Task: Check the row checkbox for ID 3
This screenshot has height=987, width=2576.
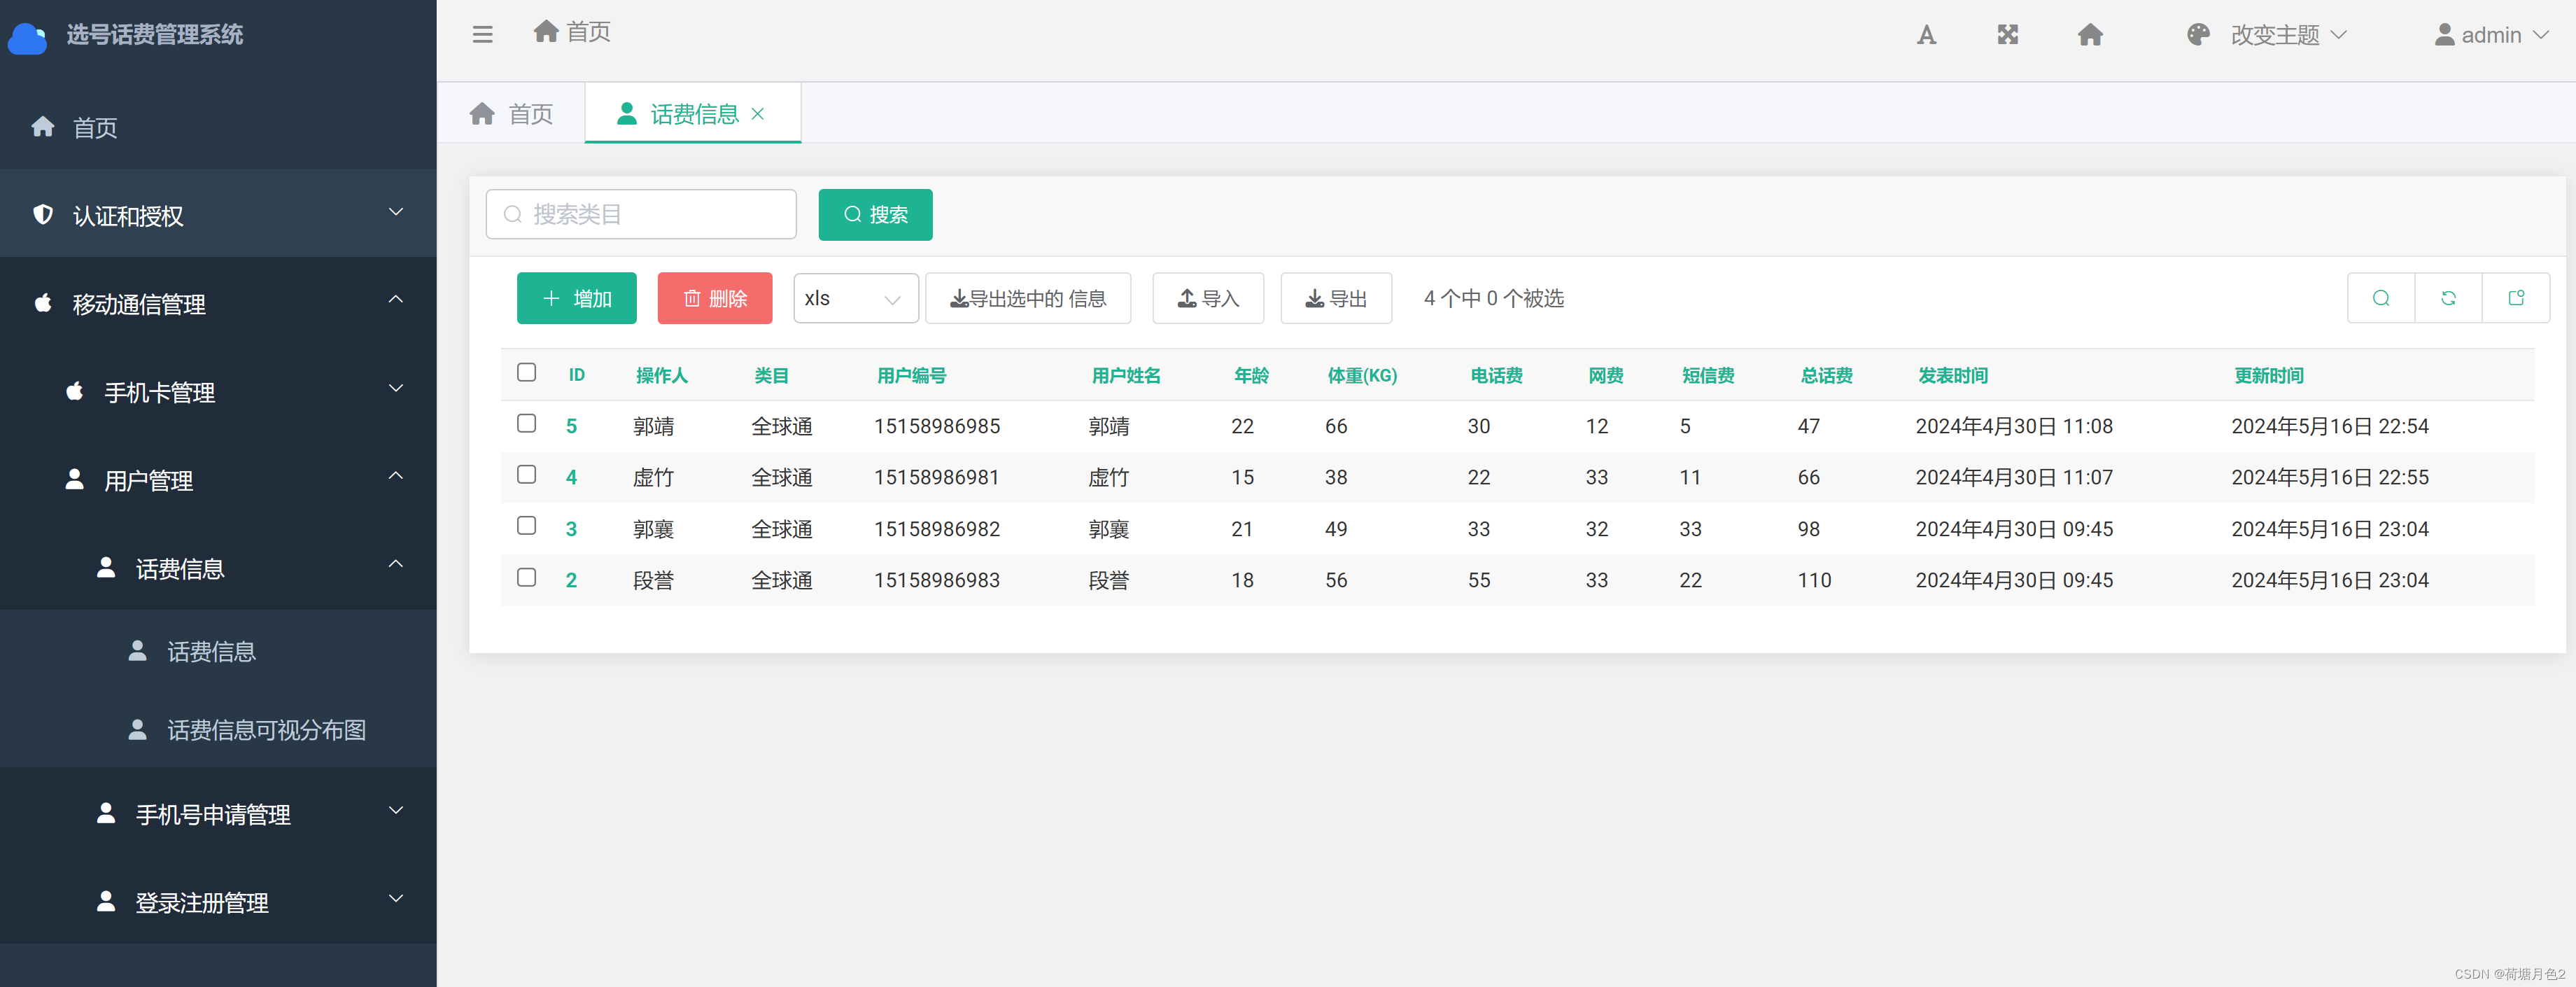Action: pos(527,526)
